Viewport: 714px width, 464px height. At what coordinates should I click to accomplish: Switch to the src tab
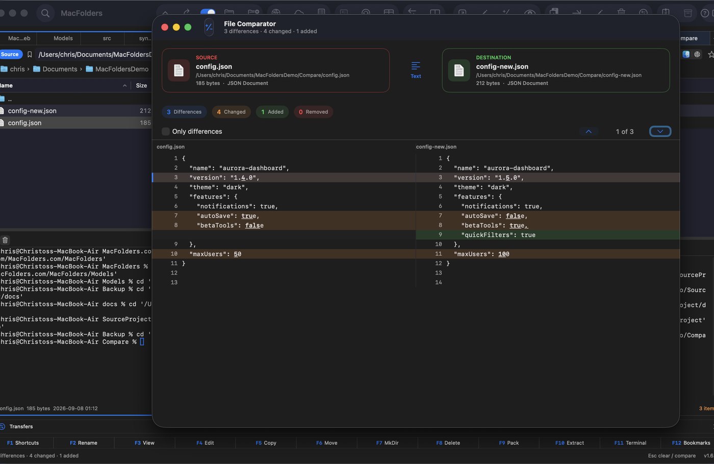coord(107,38)
